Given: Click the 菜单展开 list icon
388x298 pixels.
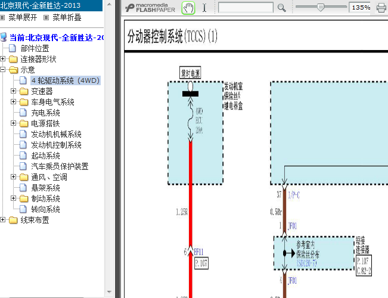Looking at the screenshot, I should click(2, 17).
